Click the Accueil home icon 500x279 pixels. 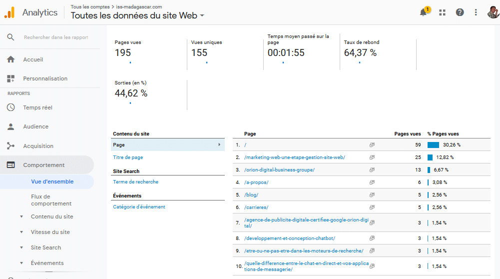(11, 59)
